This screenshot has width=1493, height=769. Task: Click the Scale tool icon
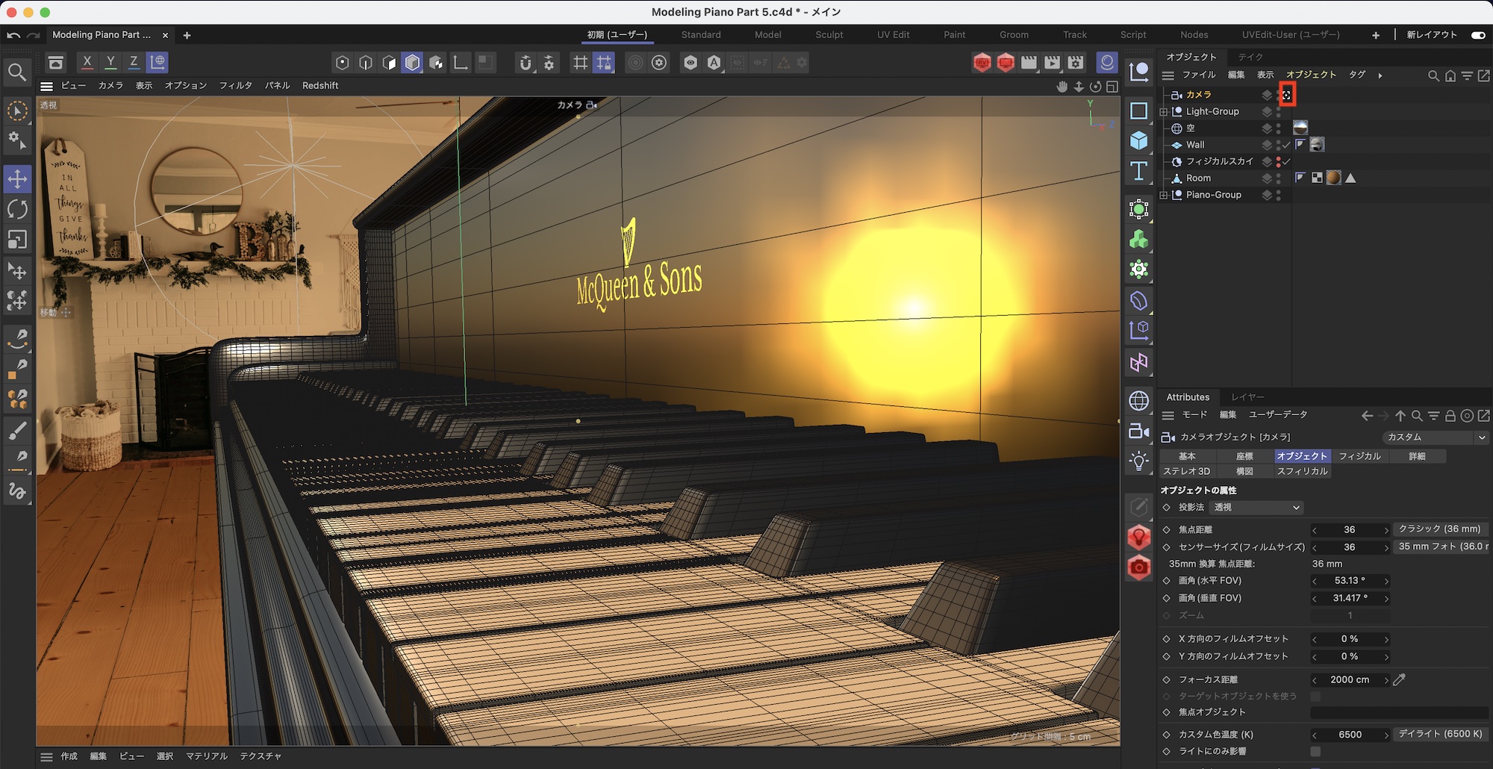pos(17,240)
